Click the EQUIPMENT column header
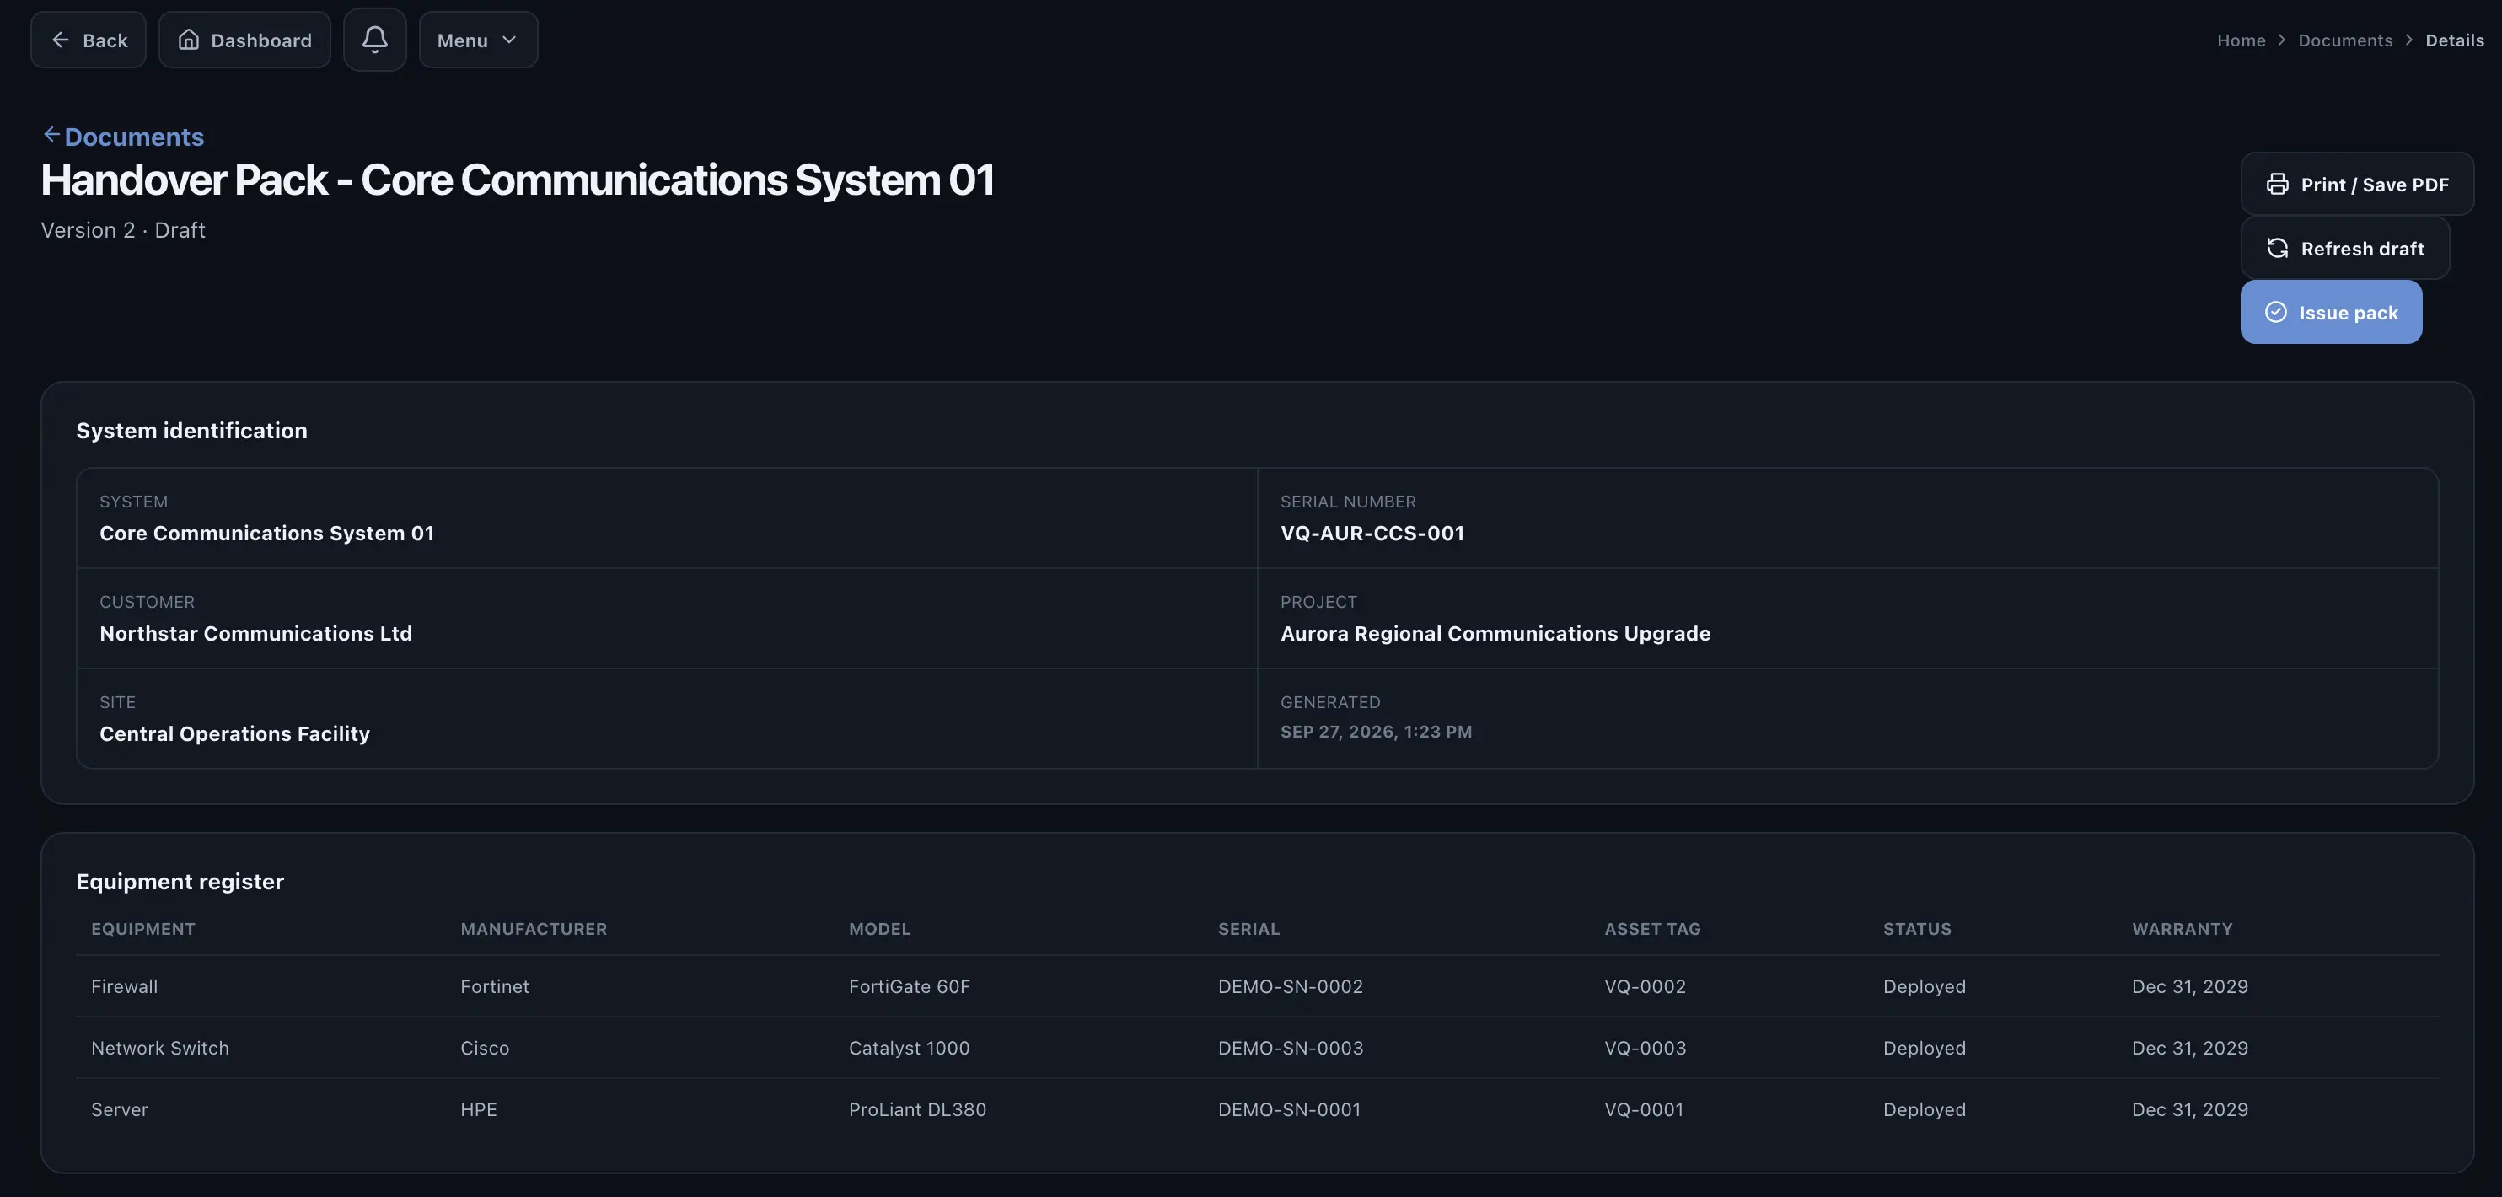 pos(142,929)
